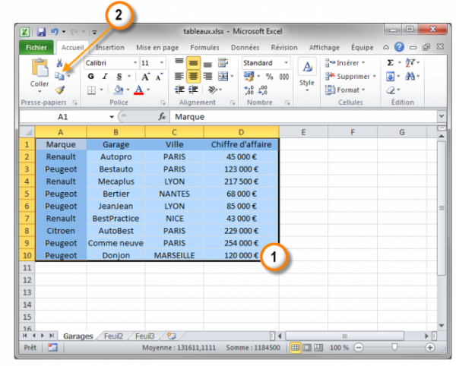Viewport: 456px width, 366px height.
Task: Click the clear eraser icon in Édition
Action: tap(391, 90)
